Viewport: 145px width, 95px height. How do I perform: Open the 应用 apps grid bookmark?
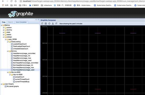pos(5,5)
